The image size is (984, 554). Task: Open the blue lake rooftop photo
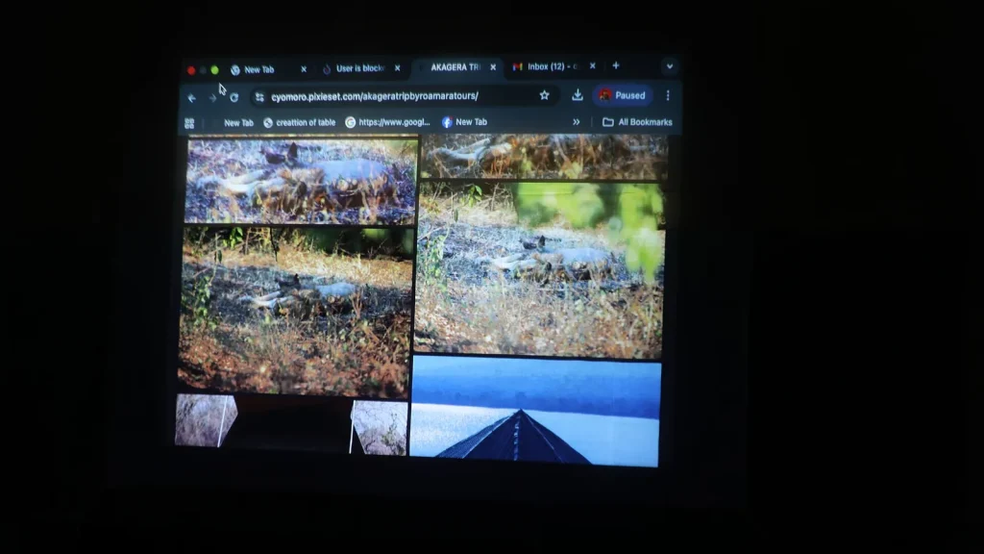(534, 411)
